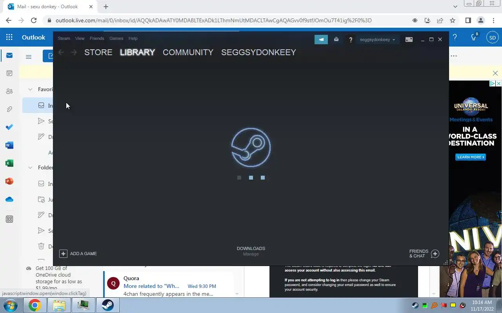Viewport: 502px width, 313px height.
Task: Open the View menu in Steam
Action: [80, 38]
